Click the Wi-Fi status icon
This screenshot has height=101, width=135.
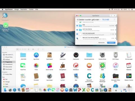pos(112,10)
